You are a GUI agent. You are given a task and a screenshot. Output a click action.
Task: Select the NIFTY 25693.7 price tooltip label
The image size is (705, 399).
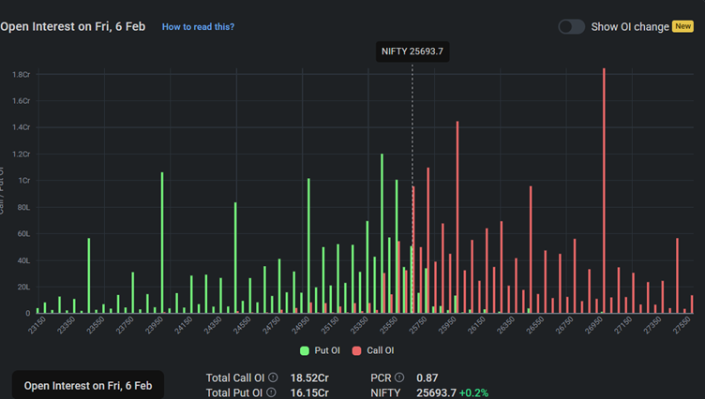pos(412,52)
